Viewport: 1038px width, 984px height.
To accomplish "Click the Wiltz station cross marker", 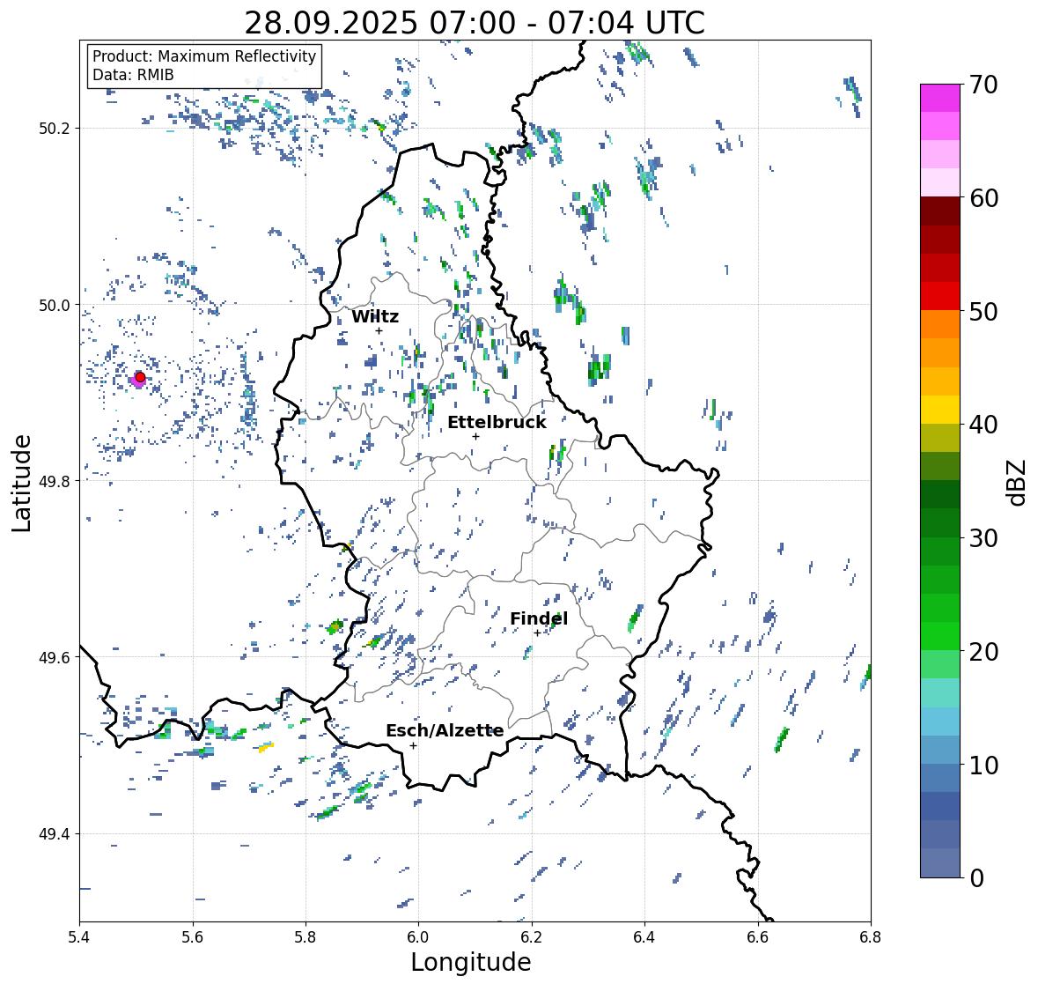I will click(379, 331).
